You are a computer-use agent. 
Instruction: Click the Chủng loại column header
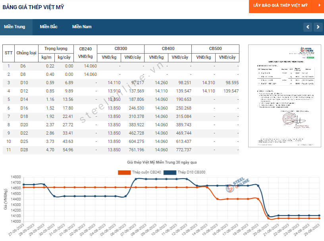[27, 53]
